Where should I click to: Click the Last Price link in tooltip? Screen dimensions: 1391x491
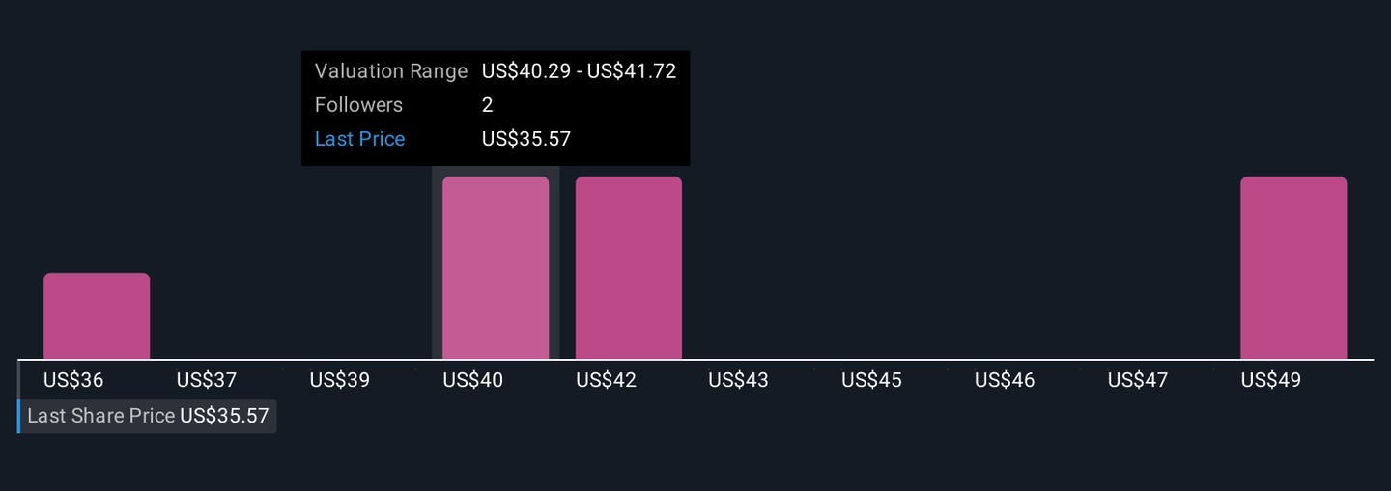click(359, 139)
